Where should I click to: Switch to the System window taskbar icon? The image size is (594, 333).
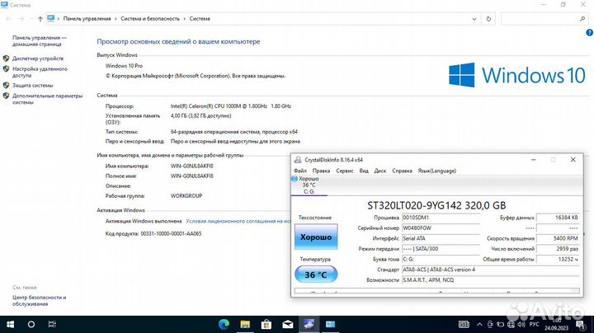[x=330, y=324]
